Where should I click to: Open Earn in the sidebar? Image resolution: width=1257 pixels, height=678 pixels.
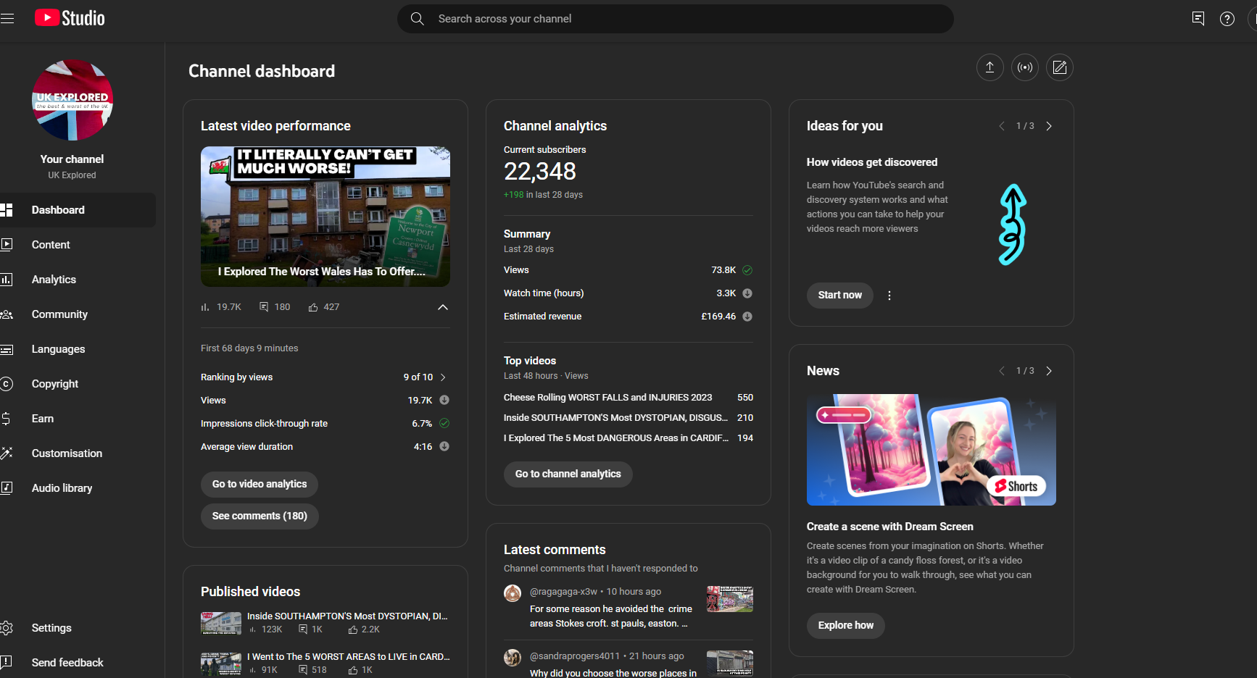(x=77, y=419)
